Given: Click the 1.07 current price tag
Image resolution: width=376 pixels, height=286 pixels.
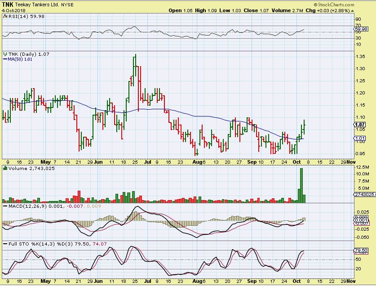Looking at the screenshot, I should (x=359, y=125).
